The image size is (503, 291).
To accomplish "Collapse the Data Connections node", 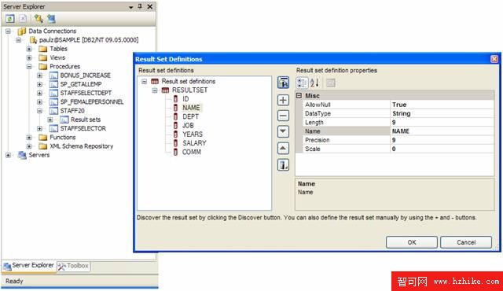I will pyautogui.click(x=8, y=31).
